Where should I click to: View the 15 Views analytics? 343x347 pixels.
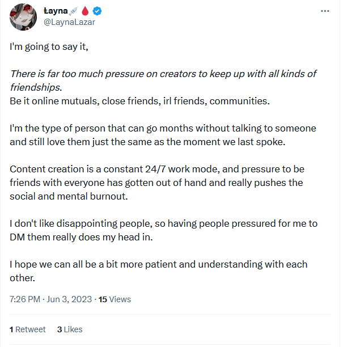[115, 299]
